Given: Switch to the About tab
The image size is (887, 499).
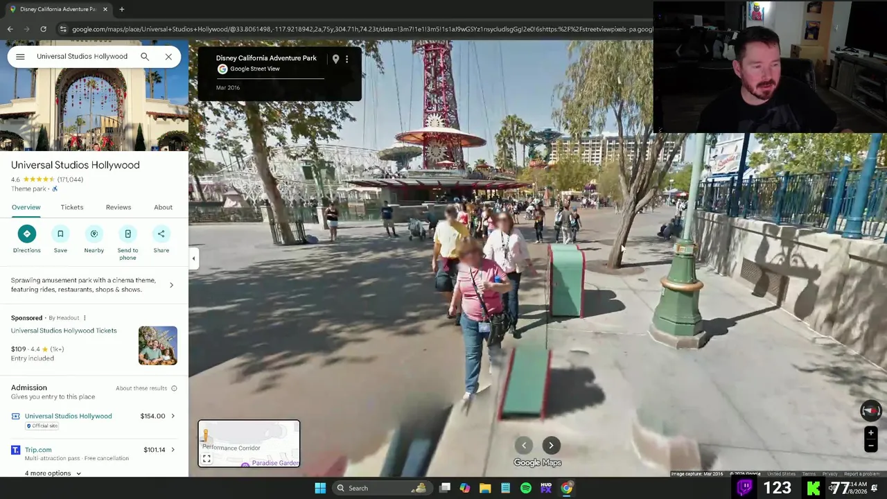Looking at the screenshot, I should point(163,207).
